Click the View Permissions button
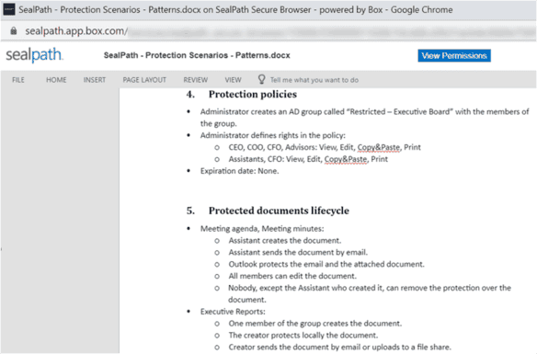Screen dimensions: 537x354 coord(454,55)
